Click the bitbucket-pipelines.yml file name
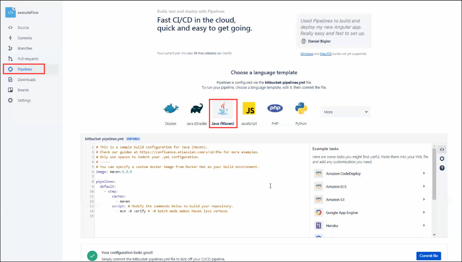This screenshot has width=462, height=262. coord(104,139)
